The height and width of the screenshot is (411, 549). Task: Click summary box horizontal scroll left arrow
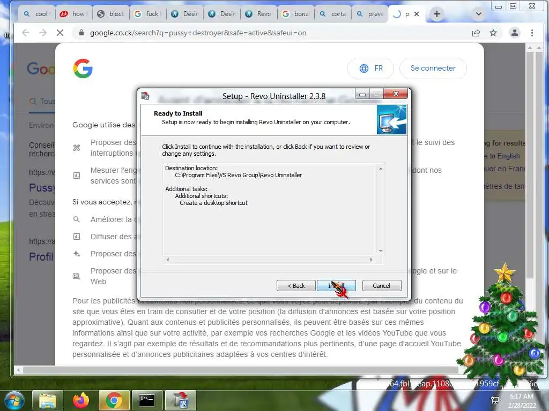[168, 260]
